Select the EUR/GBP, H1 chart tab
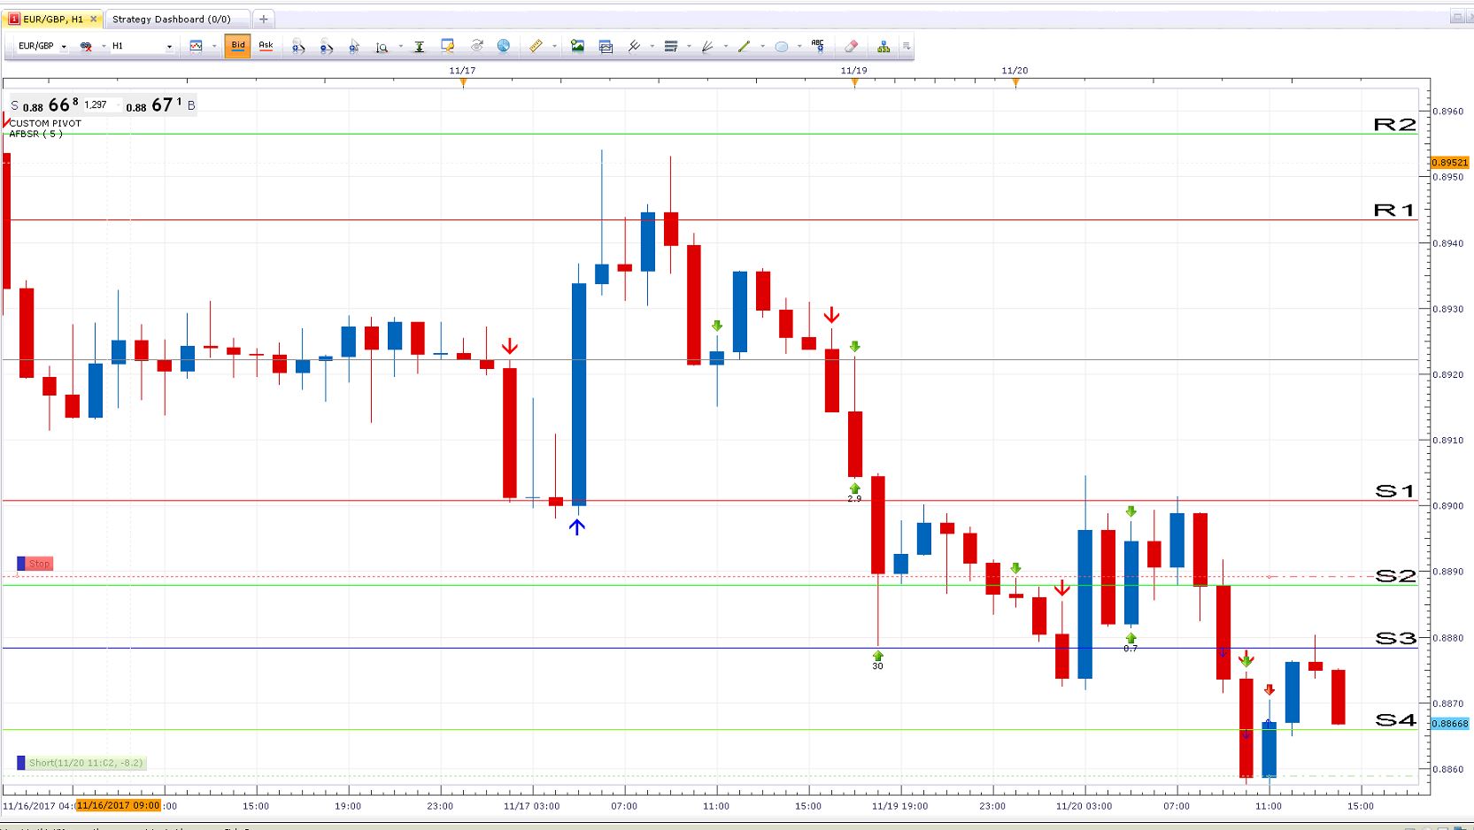The height and width of the screenshot is (830, 1474). coord(53,19)
